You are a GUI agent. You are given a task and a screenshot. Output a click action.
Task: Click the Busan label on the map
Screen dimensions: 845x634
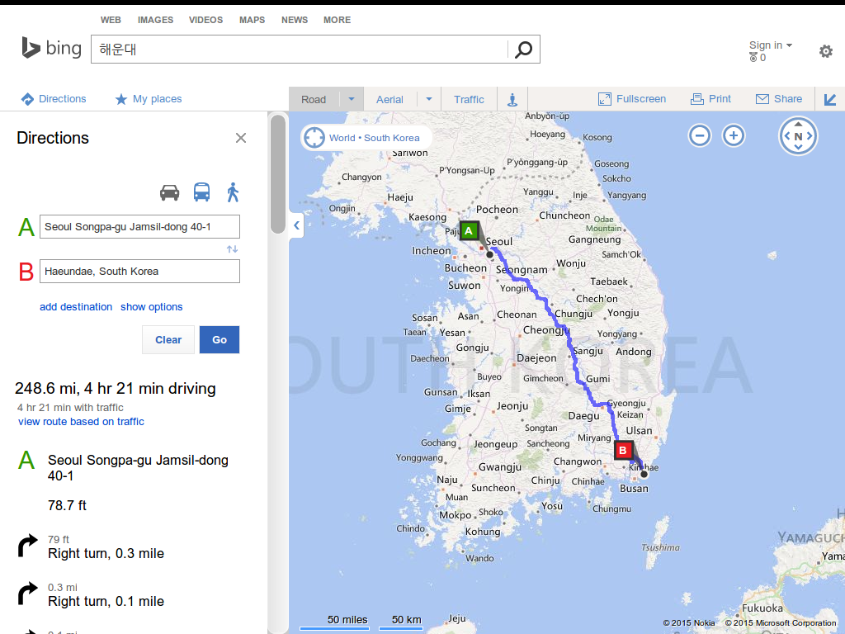[x=635, y=489]
